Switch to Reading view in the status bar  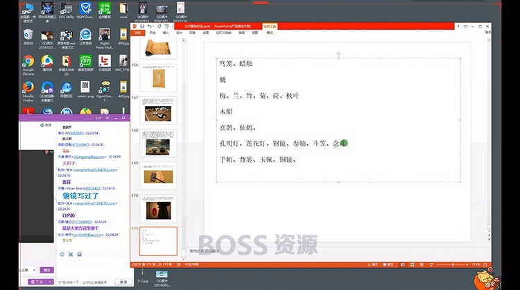point(422,265)
